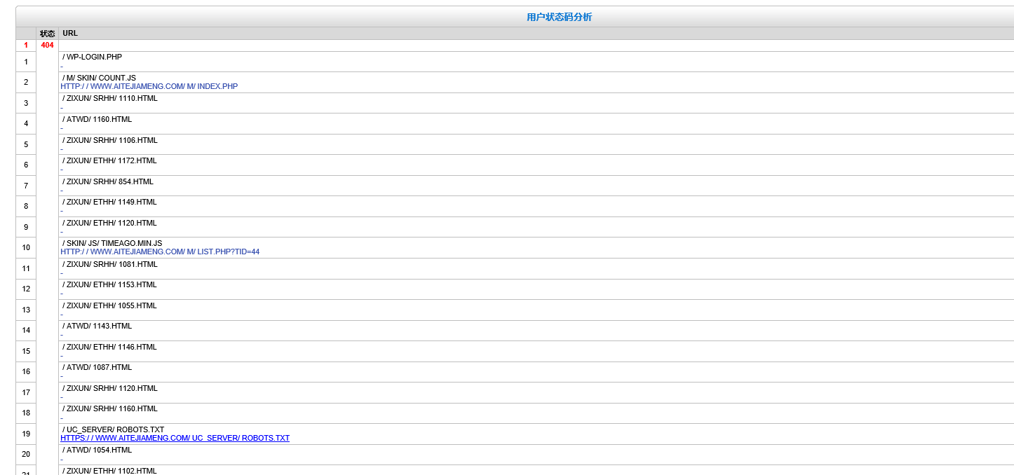Click /ZIXUN/SRHH/854.HTML entry
Screen dimensions: 1014x475
(x=107, y=181)
